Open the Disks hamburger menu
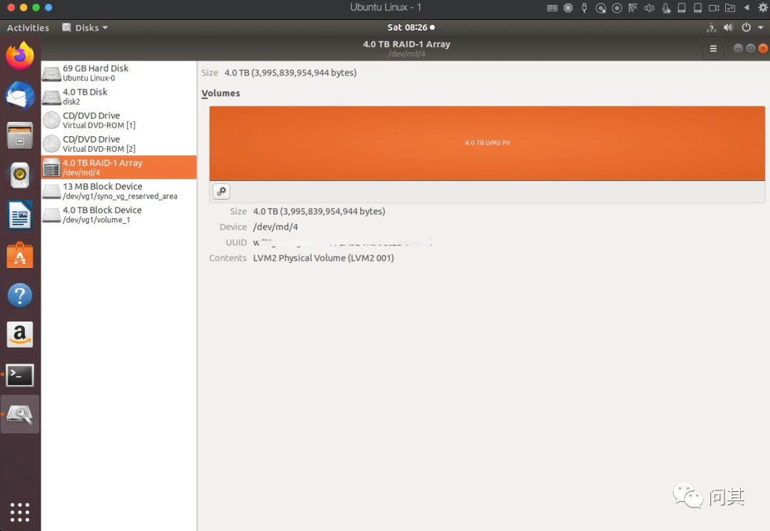 coord(713,48)
